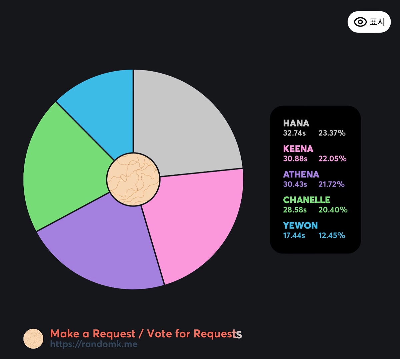This screenshot has height=359, width=400.
Task: Click the YEWON name in the legend
Action: tap(300, 225)
